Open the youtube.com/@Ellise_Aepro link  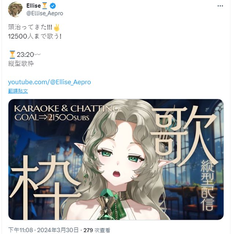pyautogui.click(x=49, y=82)
